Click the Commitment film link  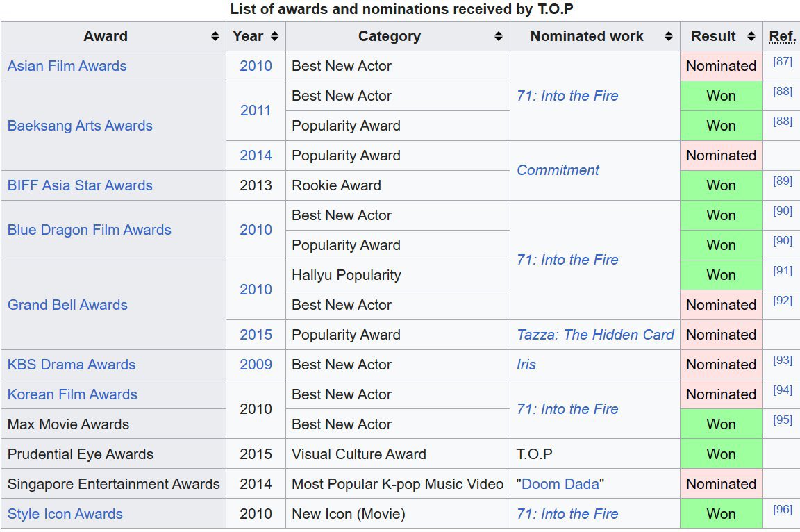(x=558, y=170)
